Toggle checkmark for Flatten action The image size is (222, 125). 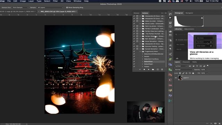(x=134, y=66)
